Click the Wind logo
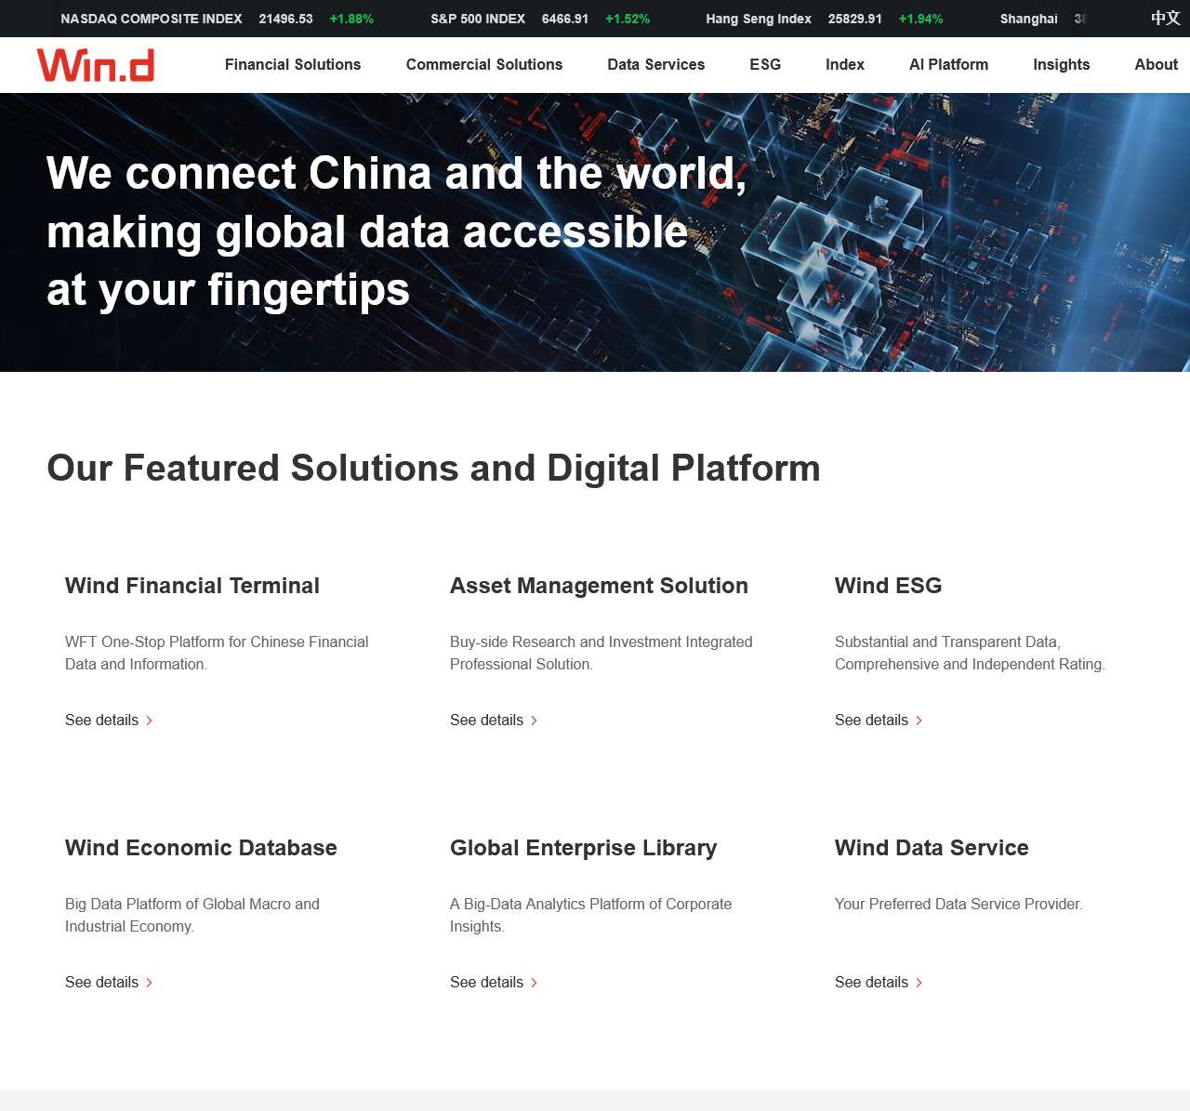1190x1111 pixels. point(96,65)
